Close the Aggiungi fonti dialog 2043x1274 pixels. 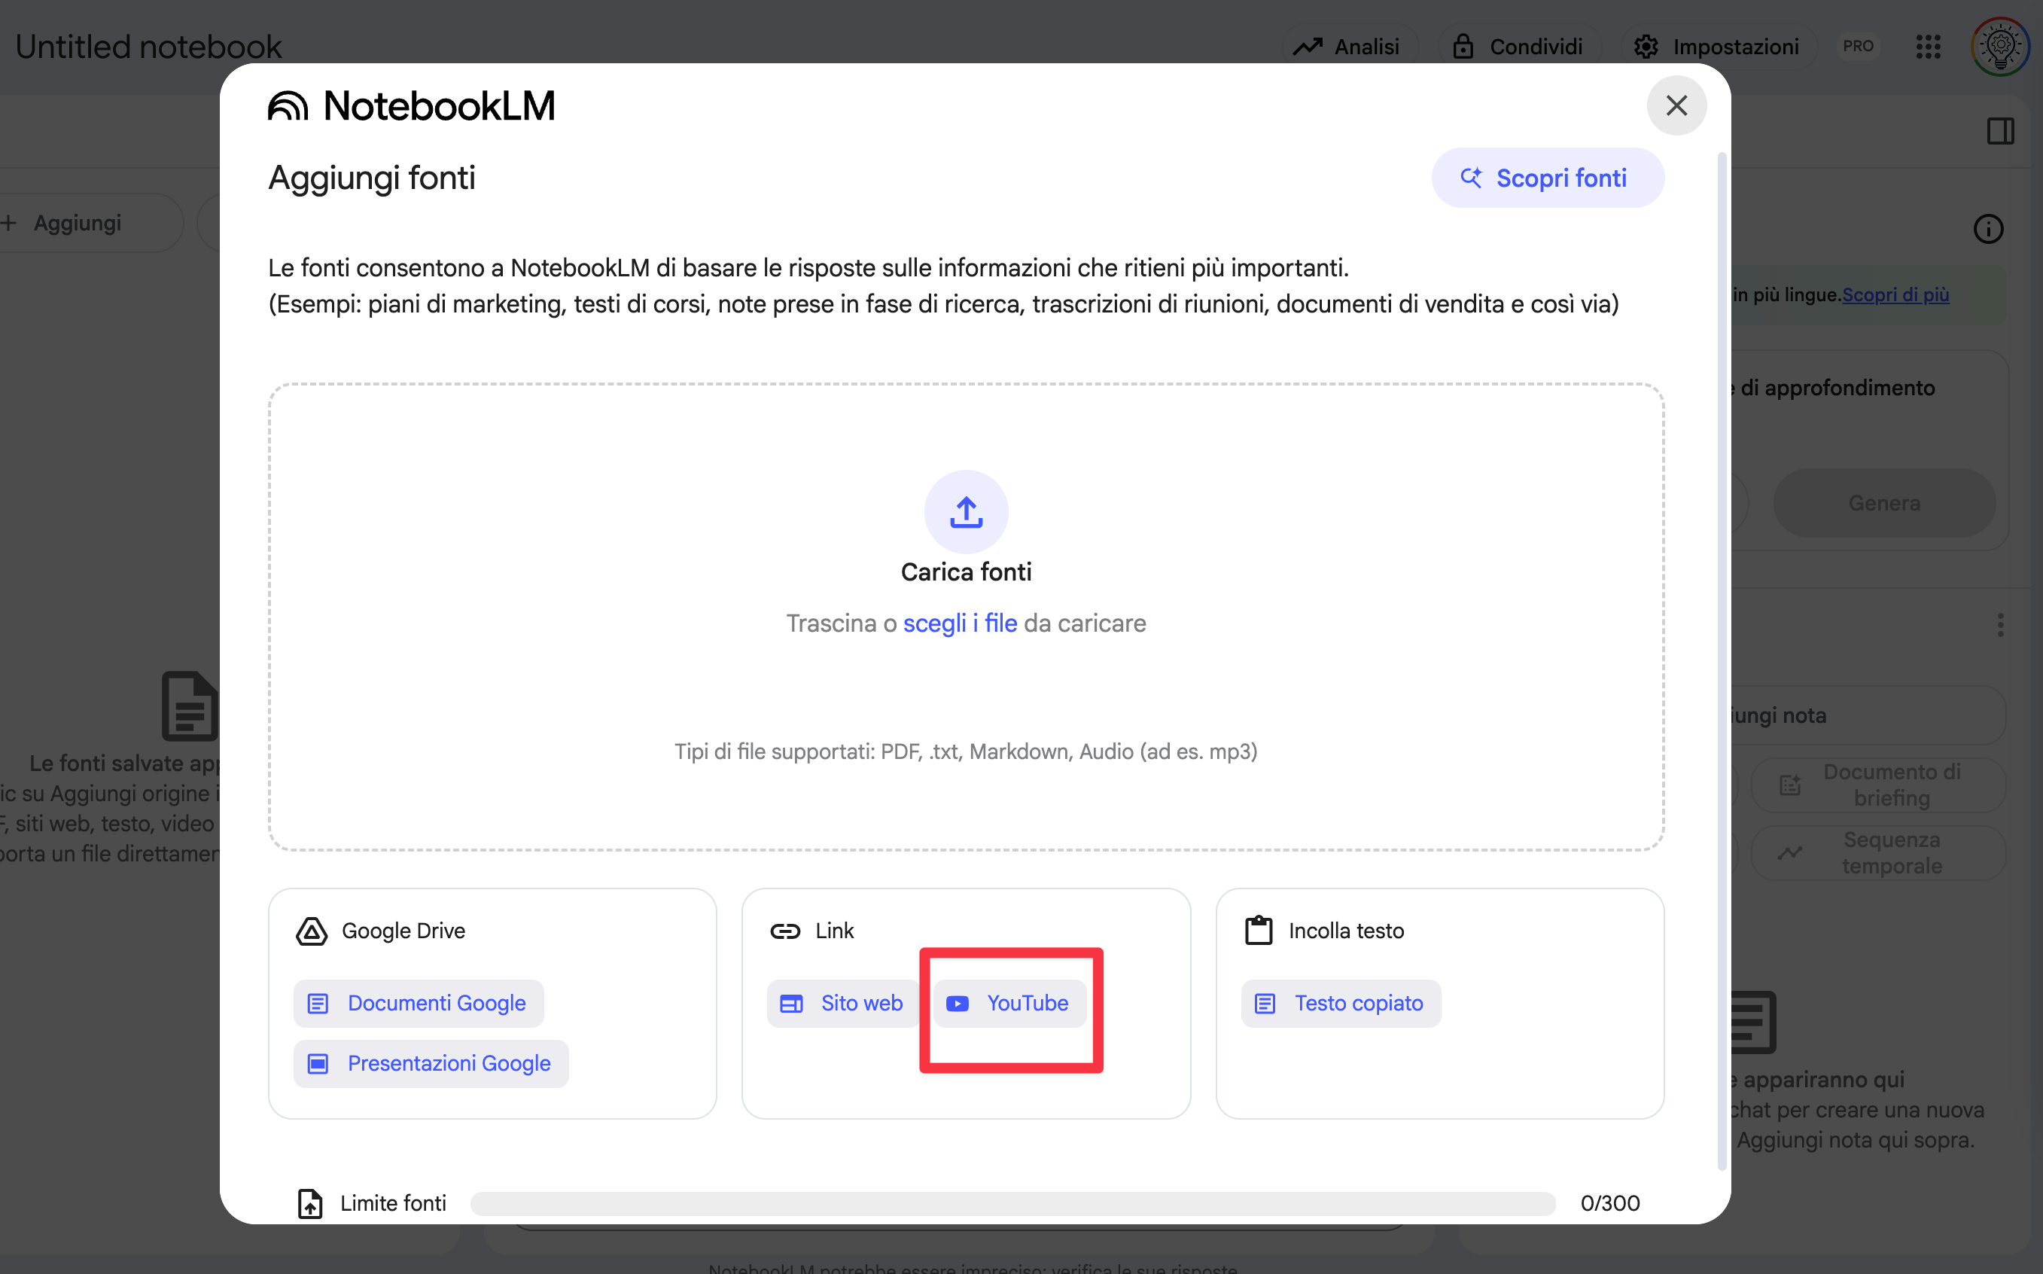pos(1676,105)
